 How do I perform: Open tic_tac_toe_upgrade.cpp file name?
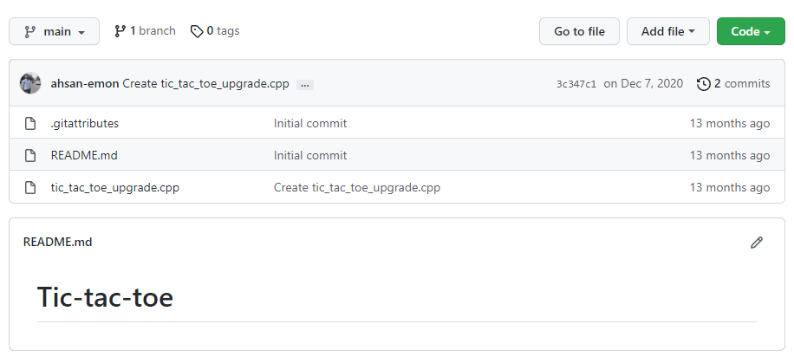pos(115,188)
